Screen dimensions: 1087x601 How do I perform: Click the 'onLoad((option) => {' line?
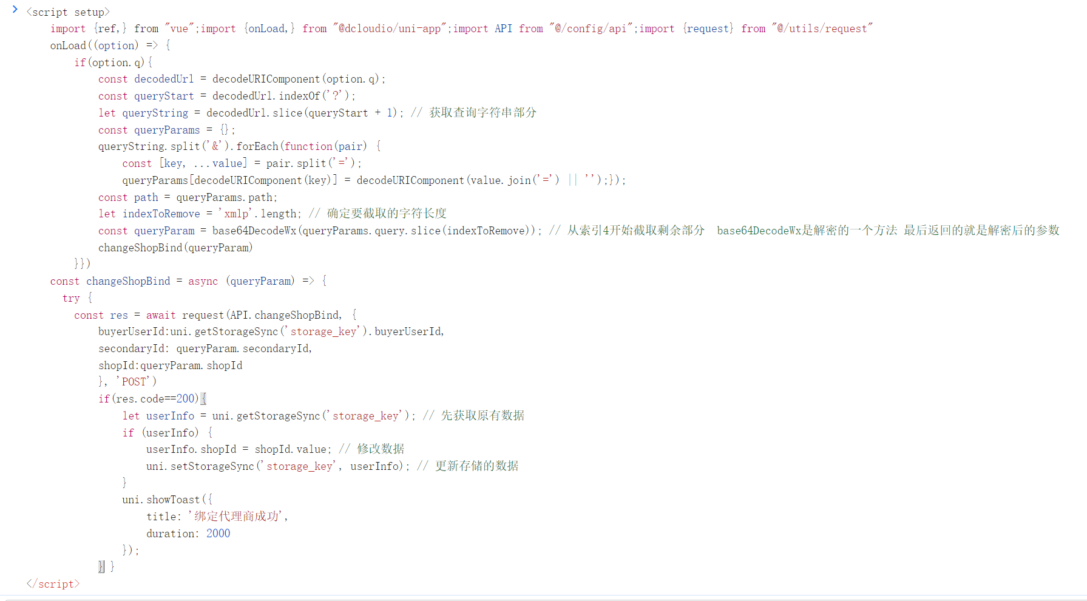[110, 46]
